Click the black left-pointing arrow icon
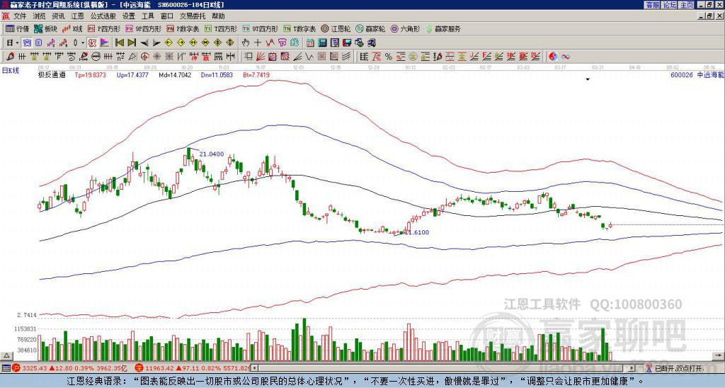The image size is (725, 388). [144, 43]
